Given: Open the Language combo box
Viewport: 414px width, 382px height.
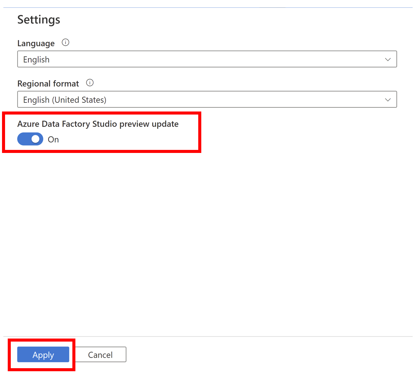Looking at the screenshot, I should coord(207,59).
